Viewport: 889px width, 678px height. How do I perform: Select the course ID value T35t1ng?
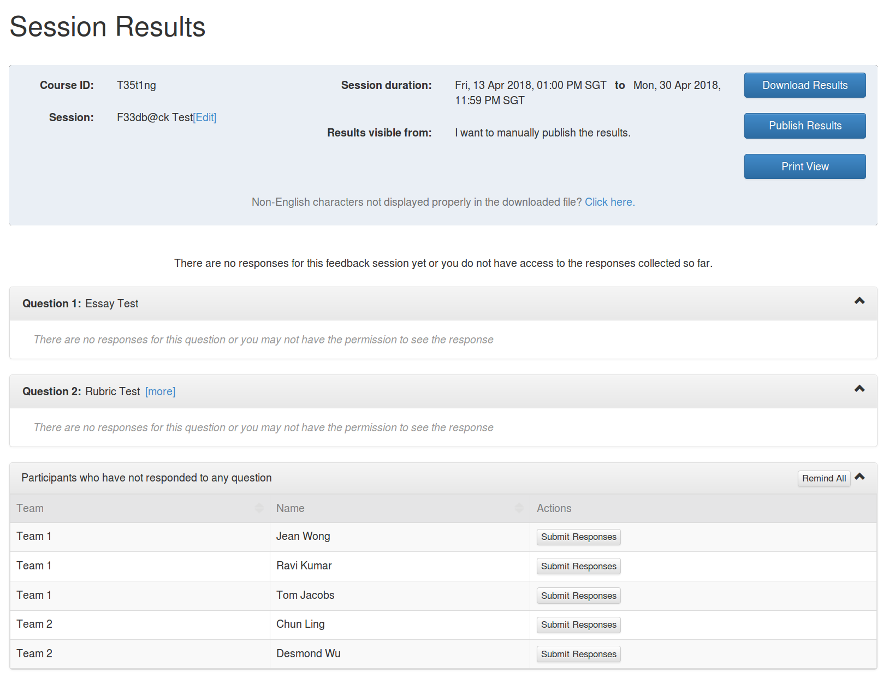(x=137, y=85)
